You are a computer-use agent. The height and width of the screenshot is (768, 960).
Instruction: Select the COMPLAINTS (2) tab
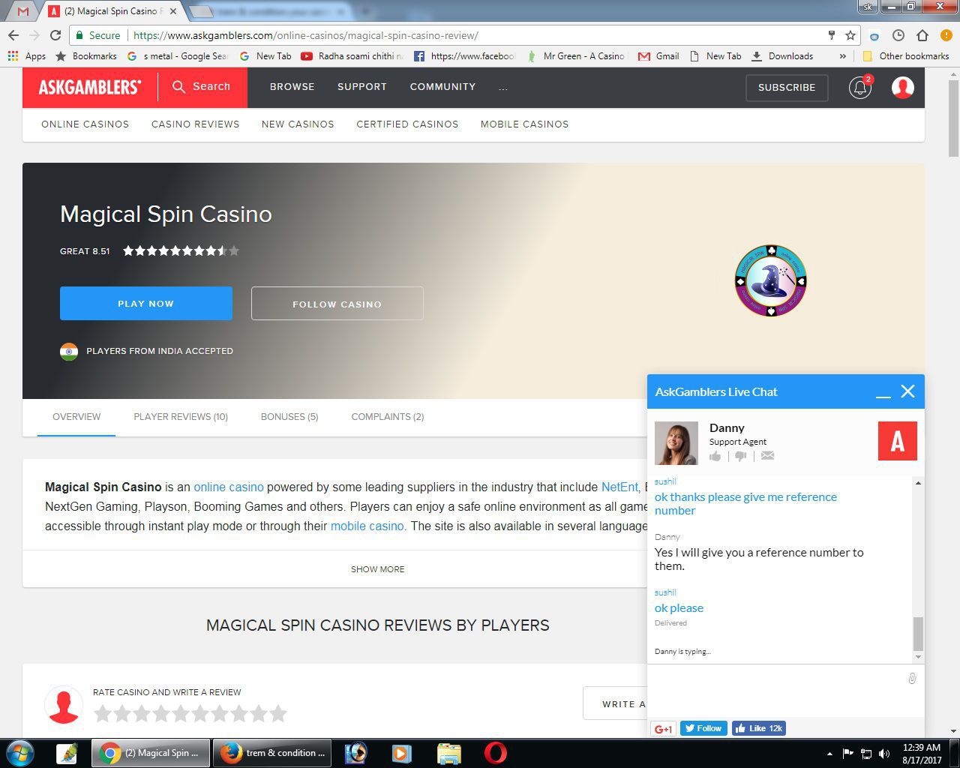(388, 417)
